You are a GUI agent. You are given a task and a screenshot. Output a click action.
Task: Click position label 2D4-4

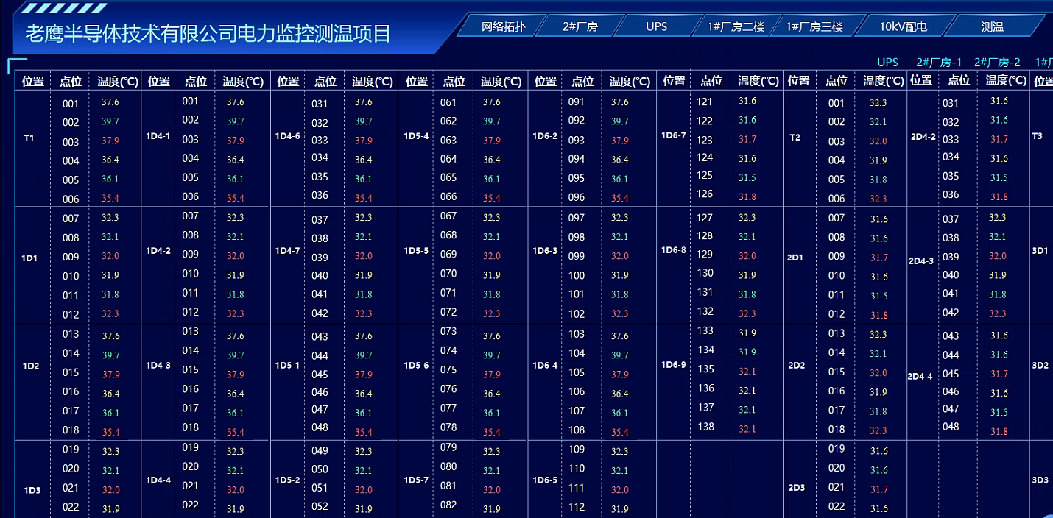[x=920, y=377]
